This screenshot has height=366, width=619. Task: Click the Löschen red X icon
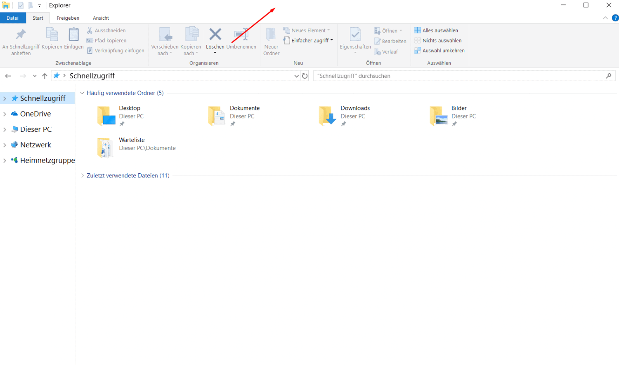pyautogui.click(x=215, y=34)
